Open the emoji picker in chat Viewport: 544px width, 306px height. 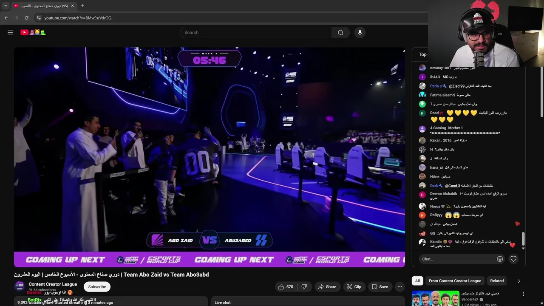500,259
